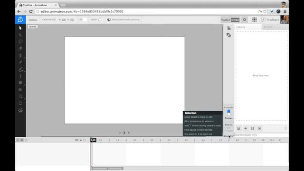The image size is (304, 171).
Task: Jump to animation start
Action: 120,133
